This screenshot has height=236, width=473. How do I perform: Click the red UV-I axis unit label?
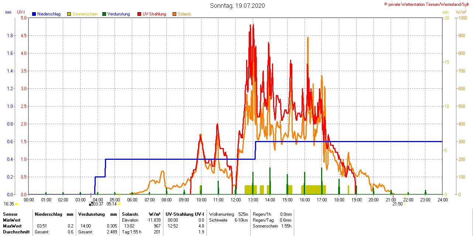click(x=21, y=12)
